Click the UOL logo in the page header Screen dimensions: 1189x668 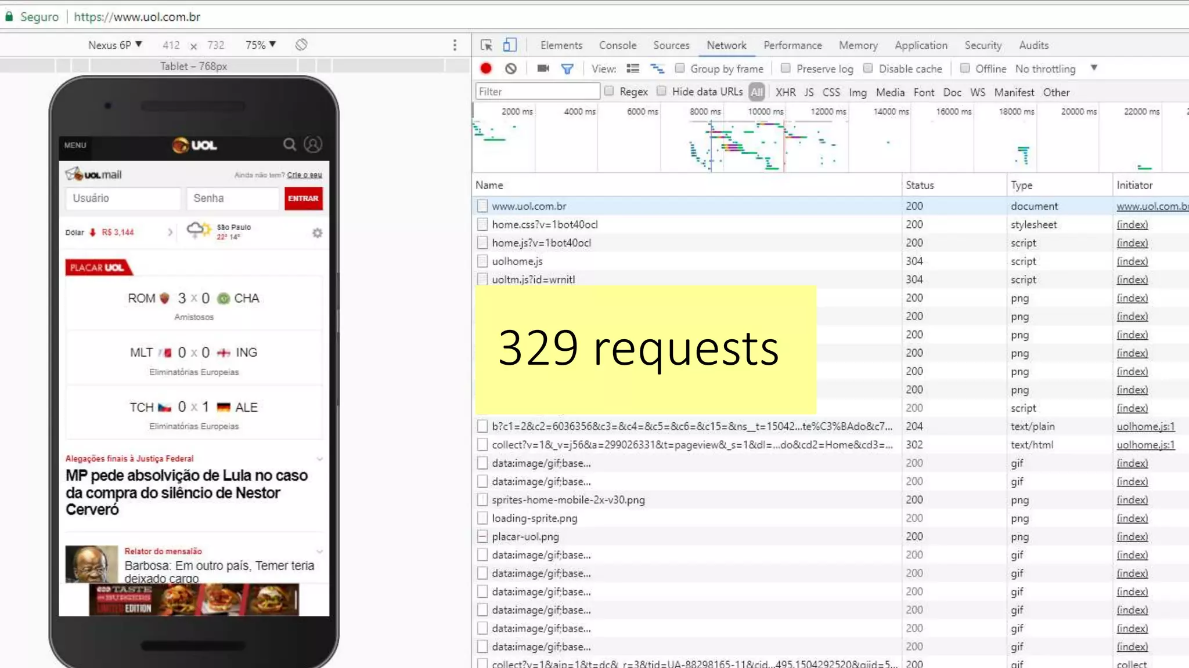click(194, 145)
